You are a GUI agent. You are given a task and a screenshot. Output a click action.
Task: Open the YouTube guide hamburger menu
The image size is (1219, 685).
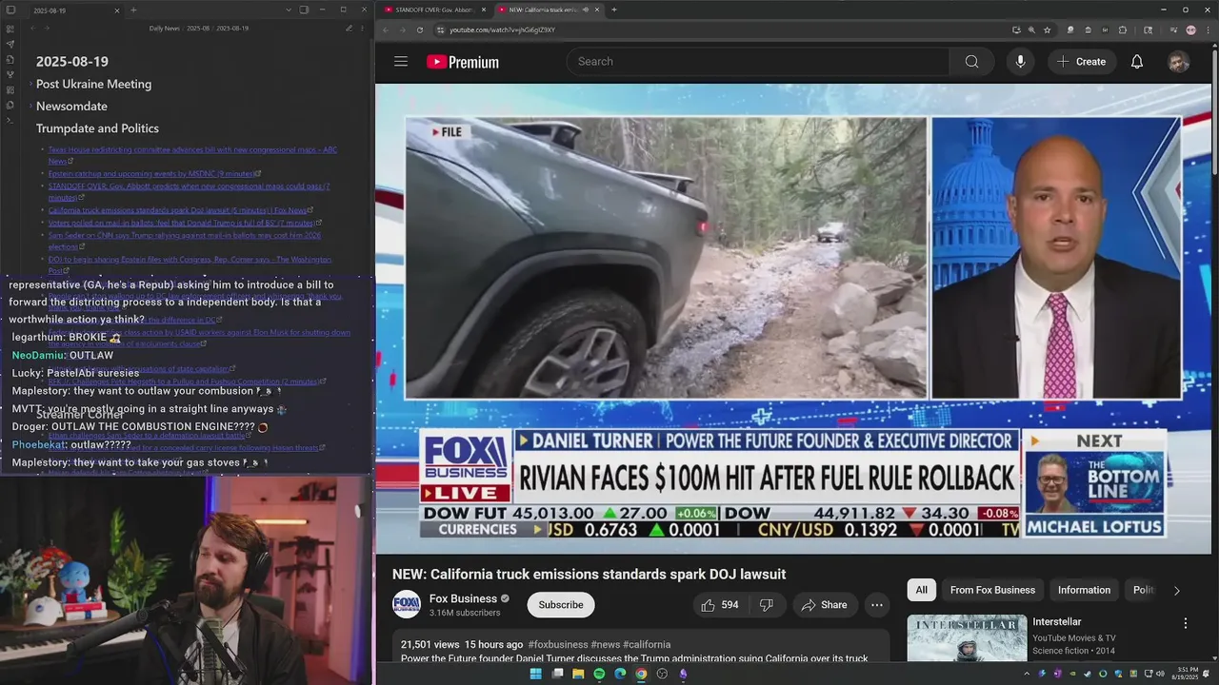coord(401,62)
